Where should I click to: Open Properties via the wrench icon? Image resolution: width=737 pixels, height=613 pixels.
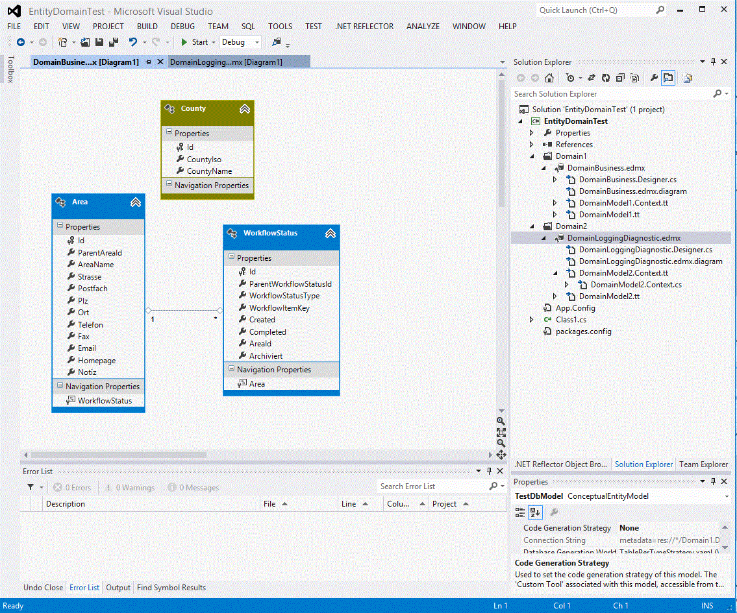653,78
